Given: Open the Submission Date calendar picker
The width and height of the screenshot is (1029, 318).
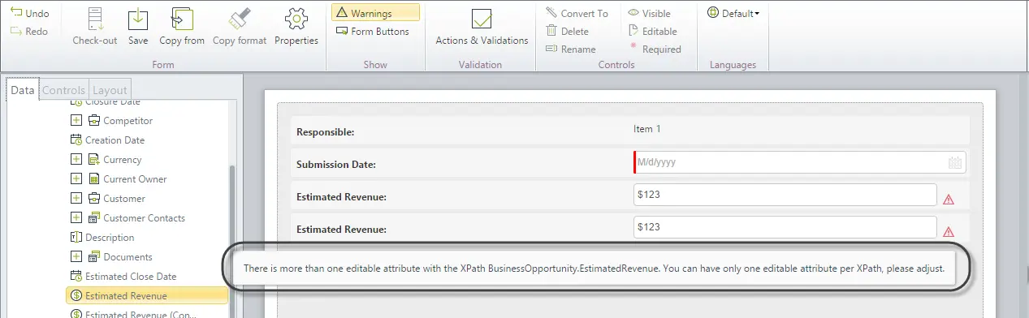Looking at the screenshot, I should [955, 162].
